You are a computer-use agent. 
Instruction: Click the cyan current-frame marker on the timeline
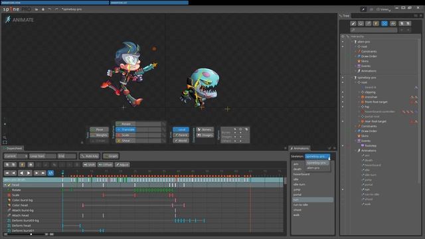62,173
